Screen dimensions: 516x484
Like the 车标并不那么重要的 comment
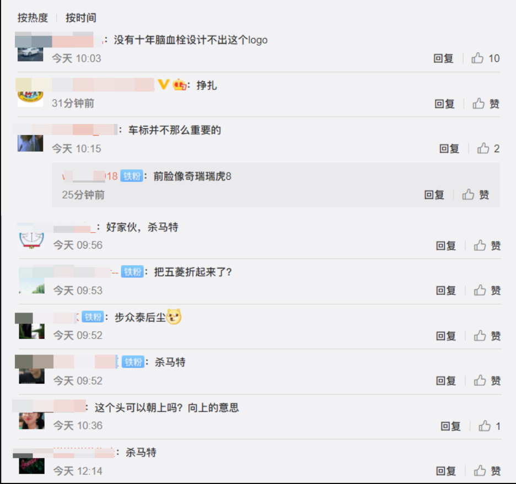pos(488,149)
